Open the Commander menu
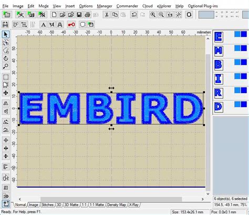The image size is (249, 215). [127, 6]
